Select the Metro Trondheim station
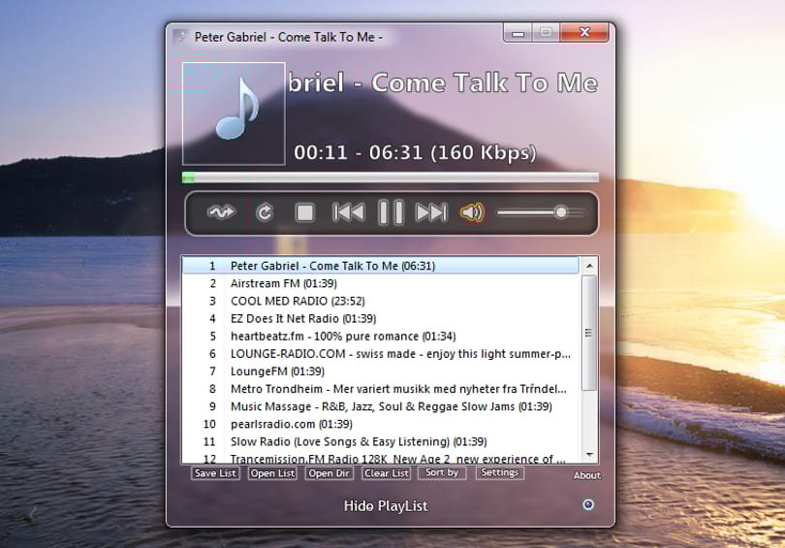Image resolution: width=785 pixels, height=548 pixels. click(x=381, y=389)
